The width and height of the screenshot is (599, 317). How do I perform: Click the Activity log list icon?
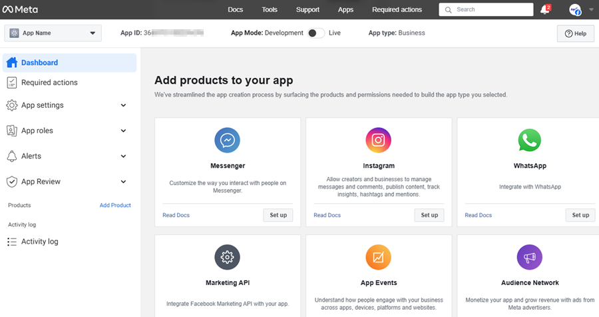(x=12, y=242)
